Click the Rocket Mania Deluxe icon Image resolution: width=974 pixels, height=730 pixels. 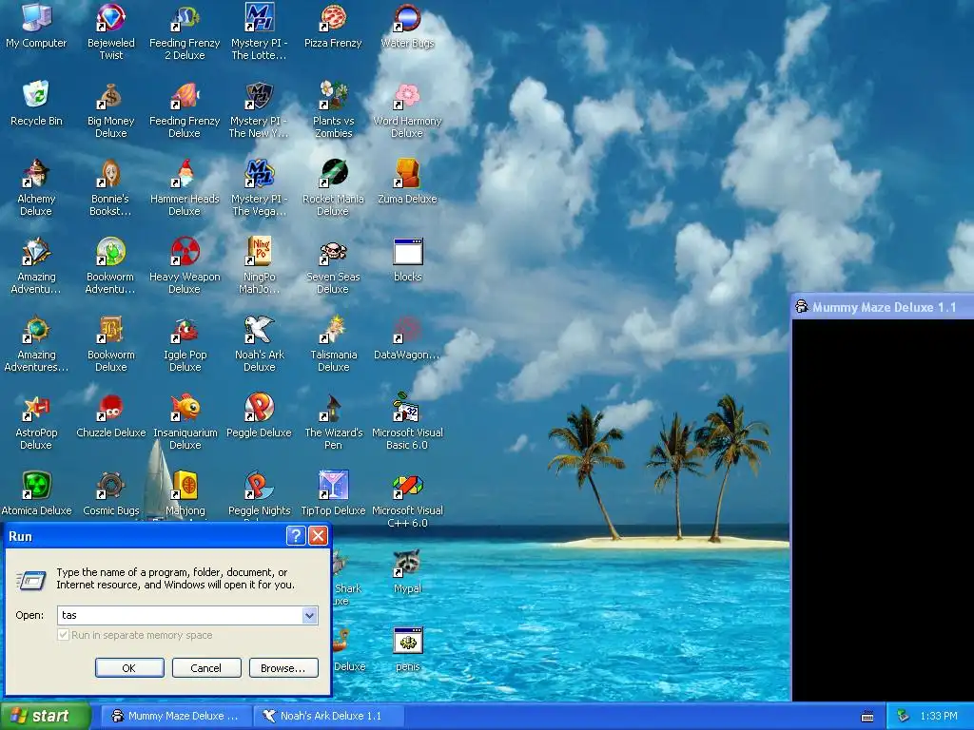click(x=333, y=187)
